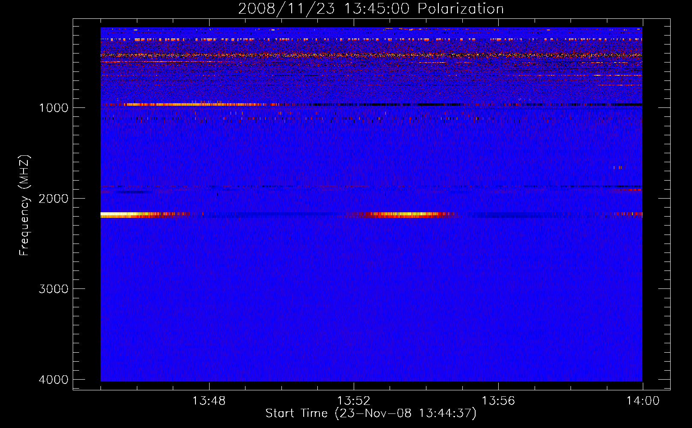
Task: Click the 3000 frequency tick label
Action: (x=54, y=289)
